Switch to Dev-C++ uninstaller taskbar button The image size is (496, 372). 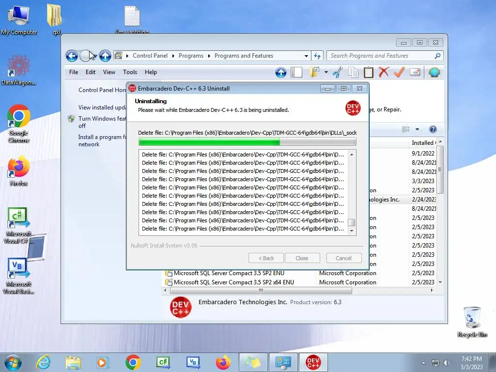pos(313,362)
